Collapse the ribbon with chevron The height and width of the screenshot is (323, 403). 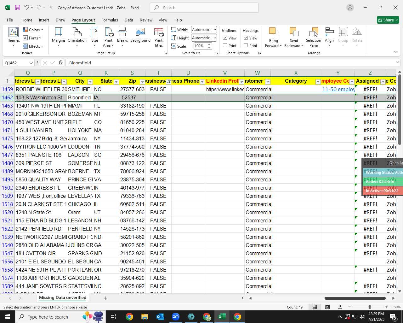(396, 52)
